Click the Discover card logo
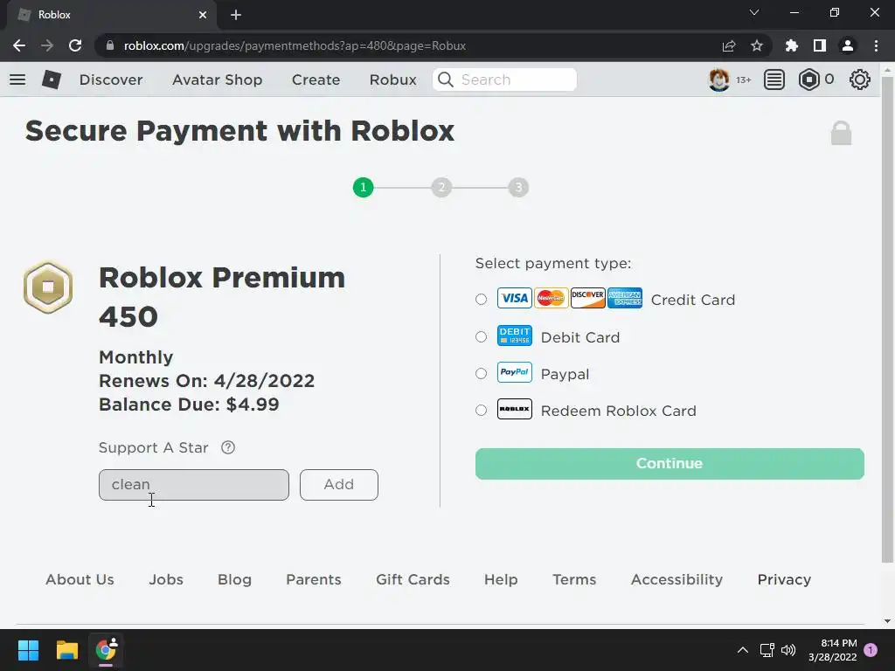This screenshot has height=671, width=895. point(588,298)
